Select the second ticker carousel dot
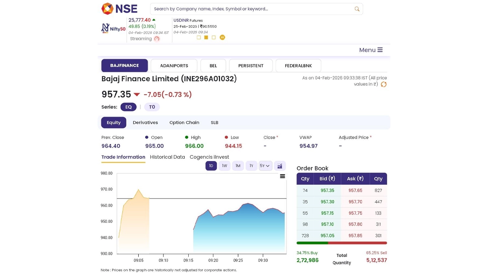Screen dimensions: 488x274 pyautogui.click(x=206, y=37)
